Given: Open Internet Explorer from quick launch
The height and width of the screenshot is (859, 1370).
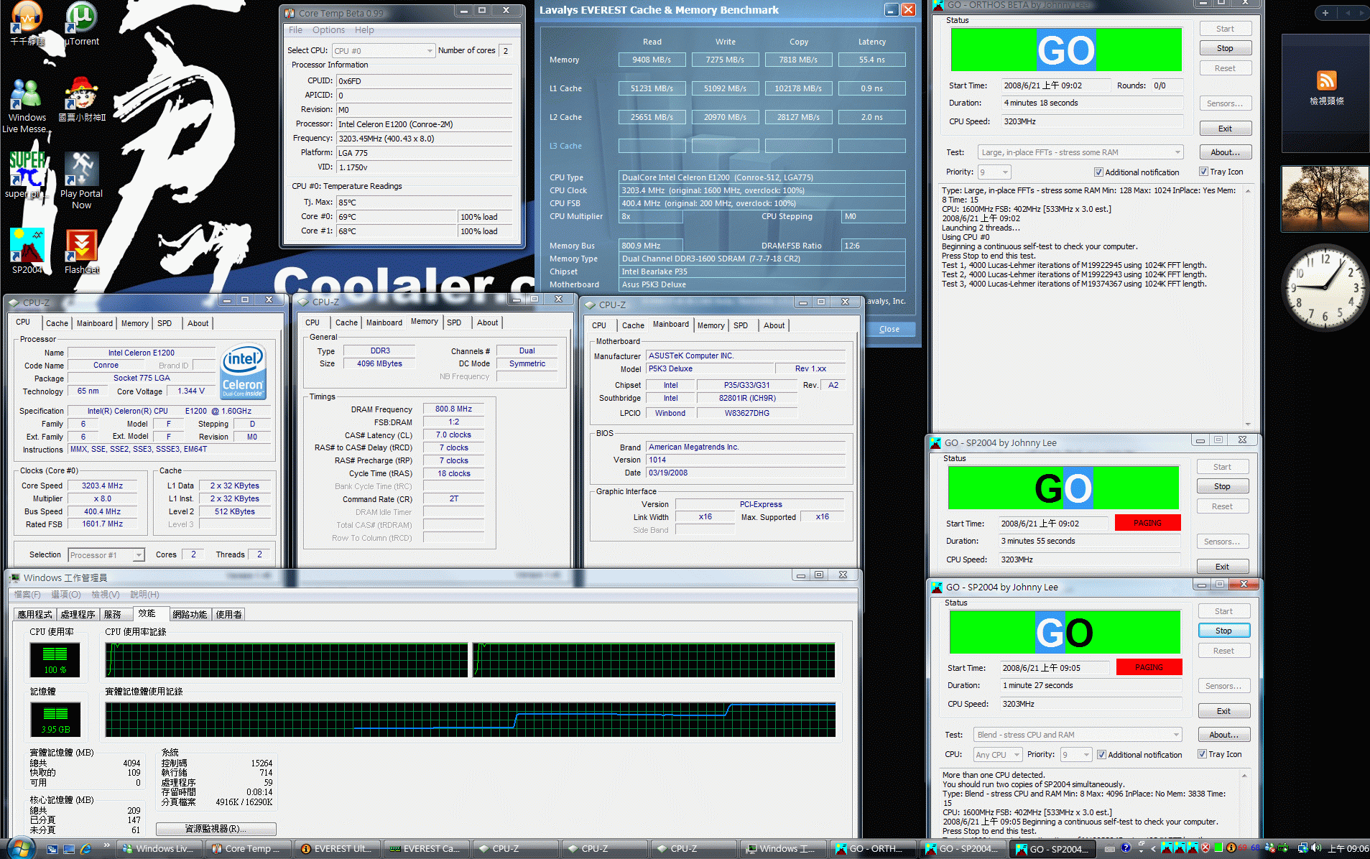Looking at the screenshot, I should pos(85,849).
